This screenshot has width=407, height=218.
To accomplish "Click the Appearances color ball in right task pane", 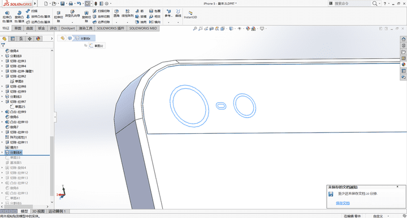I will (x=404, y=64).
